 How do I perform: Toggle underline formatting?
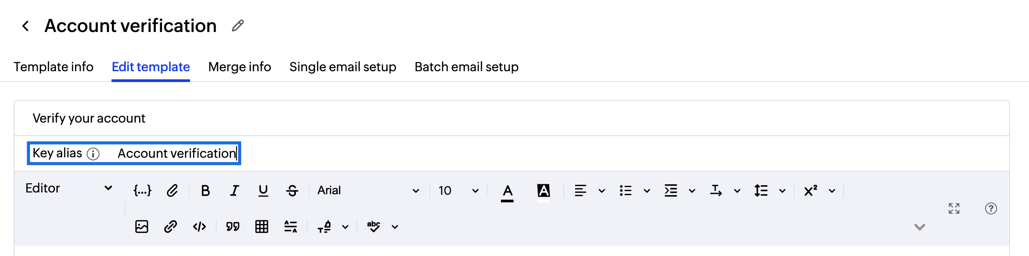tap(263, 191)
